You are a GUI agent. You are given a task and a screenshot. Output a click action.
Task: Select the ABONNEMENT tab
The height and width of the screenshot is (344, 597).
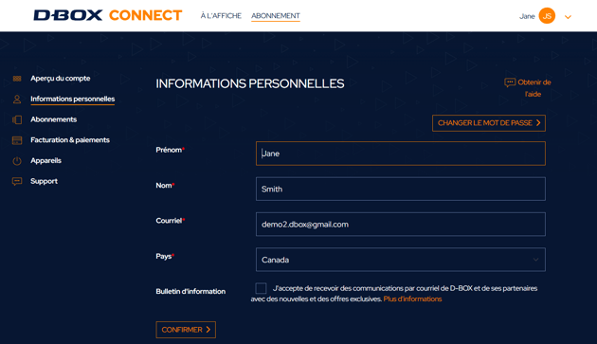(x=275, y=15)
